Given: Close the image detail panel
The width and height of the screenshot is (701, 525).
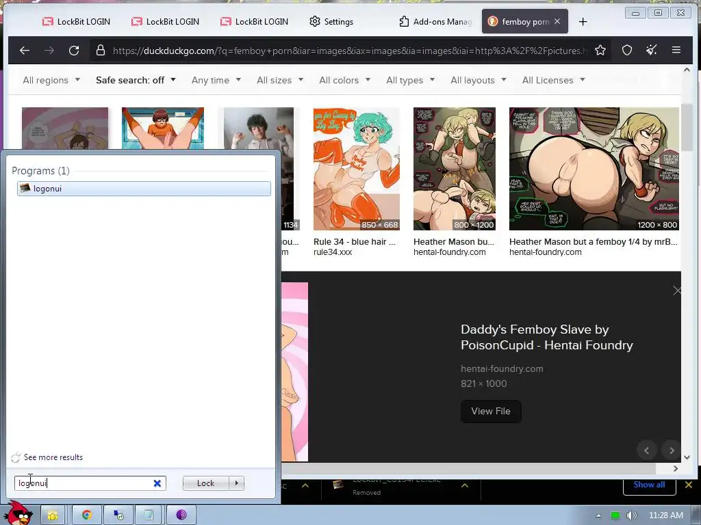Looking at the screenshot, I should click(677, 291).
